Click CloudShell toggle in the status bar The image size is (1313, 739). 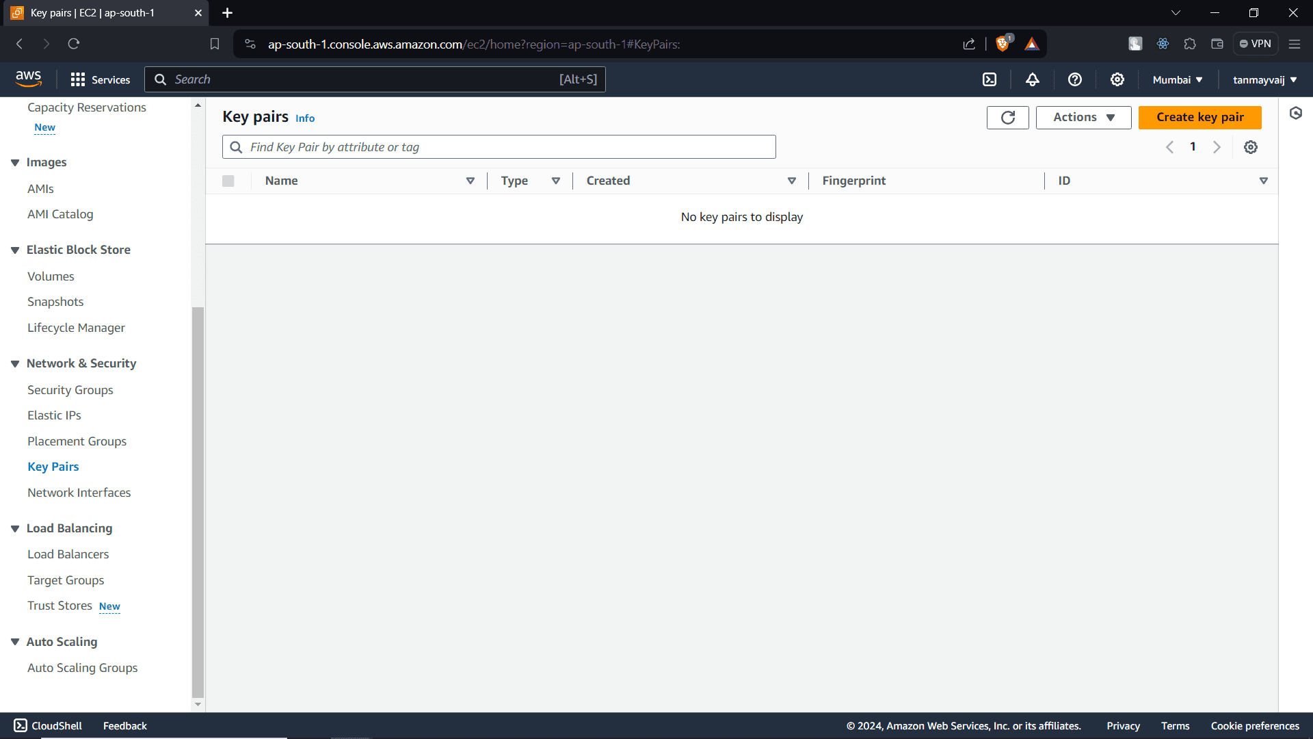[x=47, y=725]
